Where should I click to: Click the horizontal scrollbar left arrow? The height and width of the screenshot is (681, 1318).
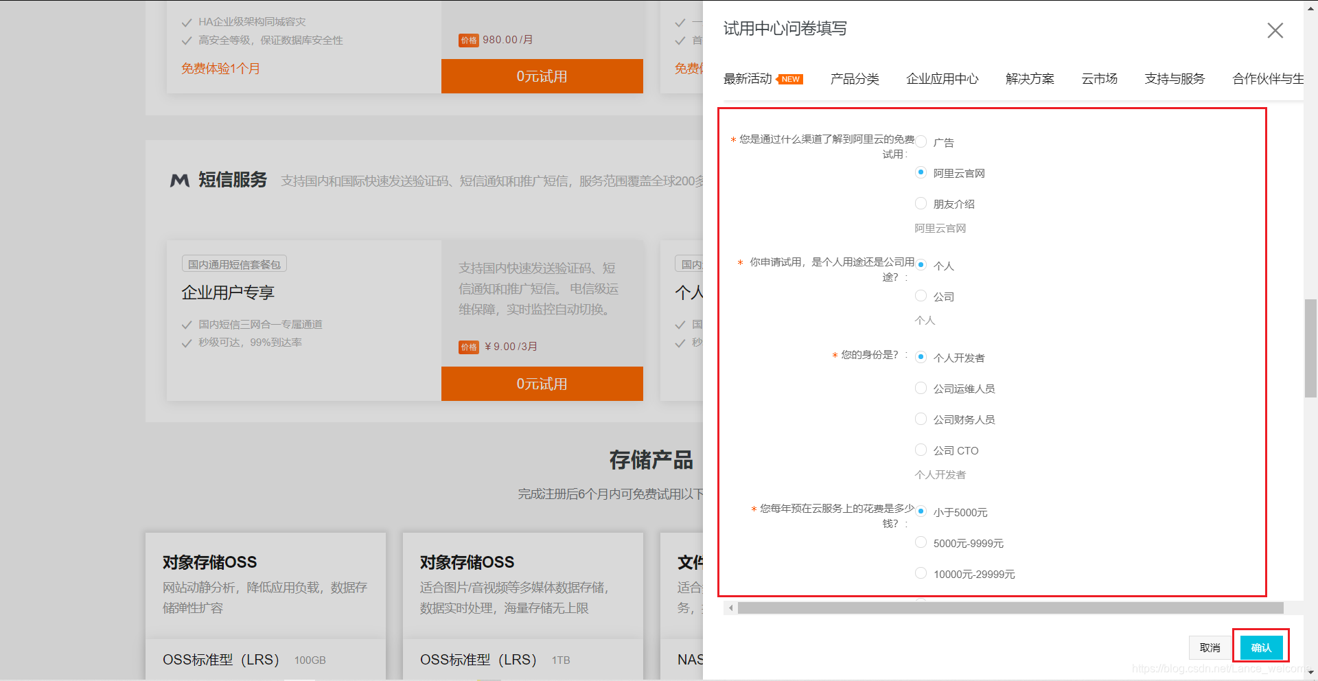coord(730,608)
